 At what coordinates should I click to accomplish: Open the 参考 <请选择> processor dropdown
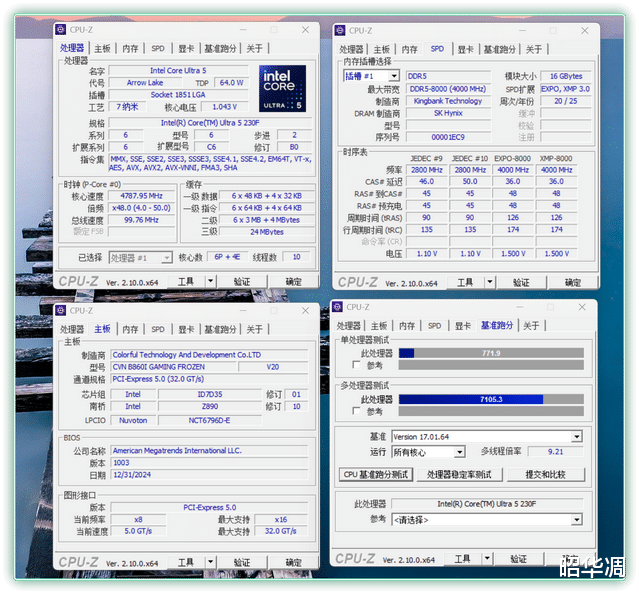(x=576, y=519)
